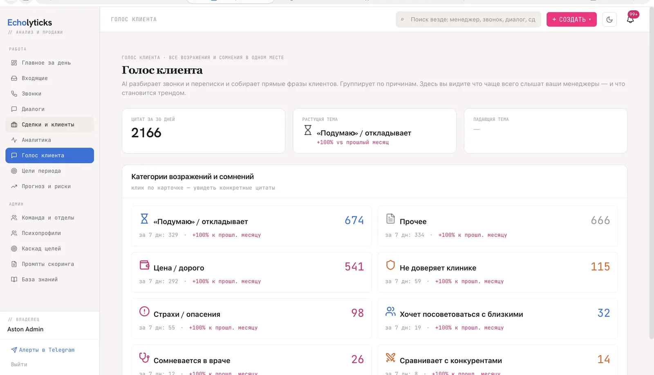Click the 674 count value
This screenshot has width=654, height=375.
click(354, 220)
